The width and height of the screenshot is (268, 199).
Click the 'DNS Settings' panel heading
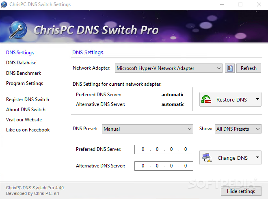tap(88, 53)
